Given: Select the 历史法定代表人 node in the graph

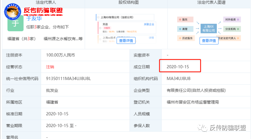Looking at the screenshot, I should (228, 38).
